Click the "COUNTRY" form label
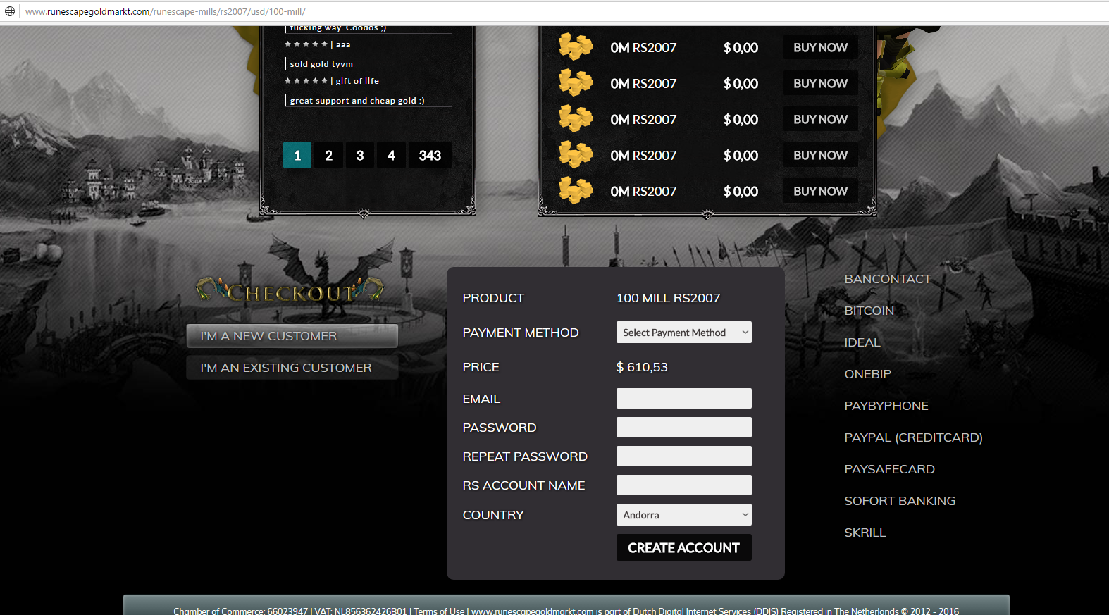 pyautogui.click(x=493, y=515)
